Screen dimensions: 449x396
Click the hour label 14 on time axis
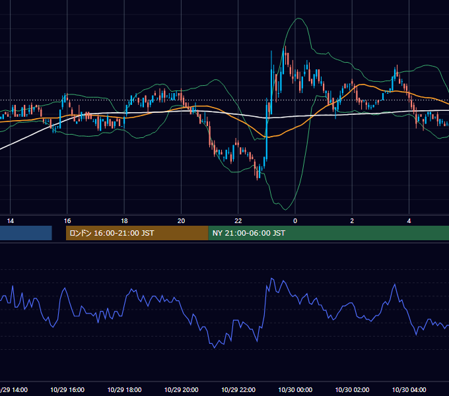coord(11,221)
